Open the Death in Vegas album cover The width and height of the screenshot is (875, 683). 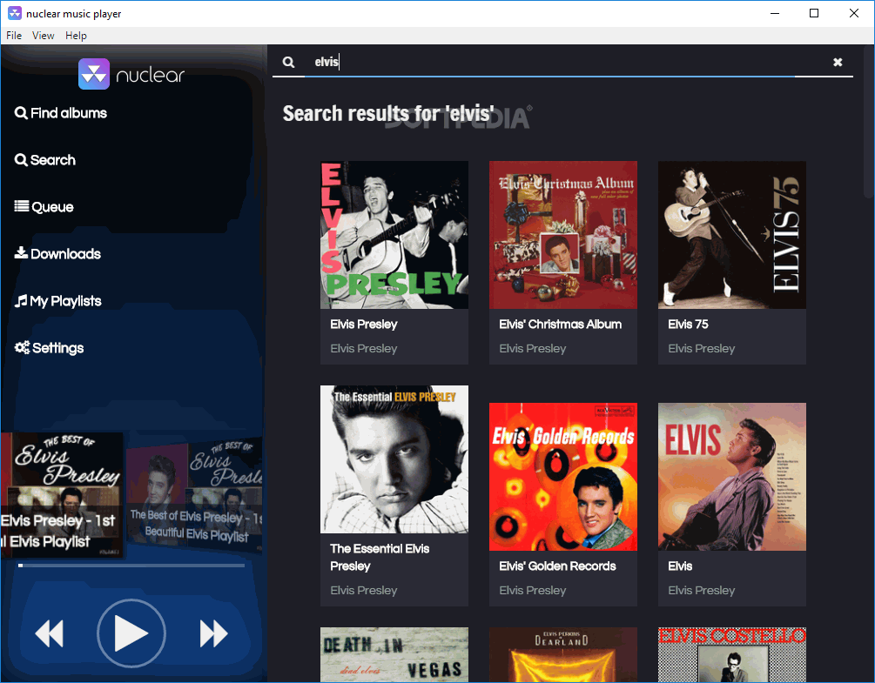394,654
